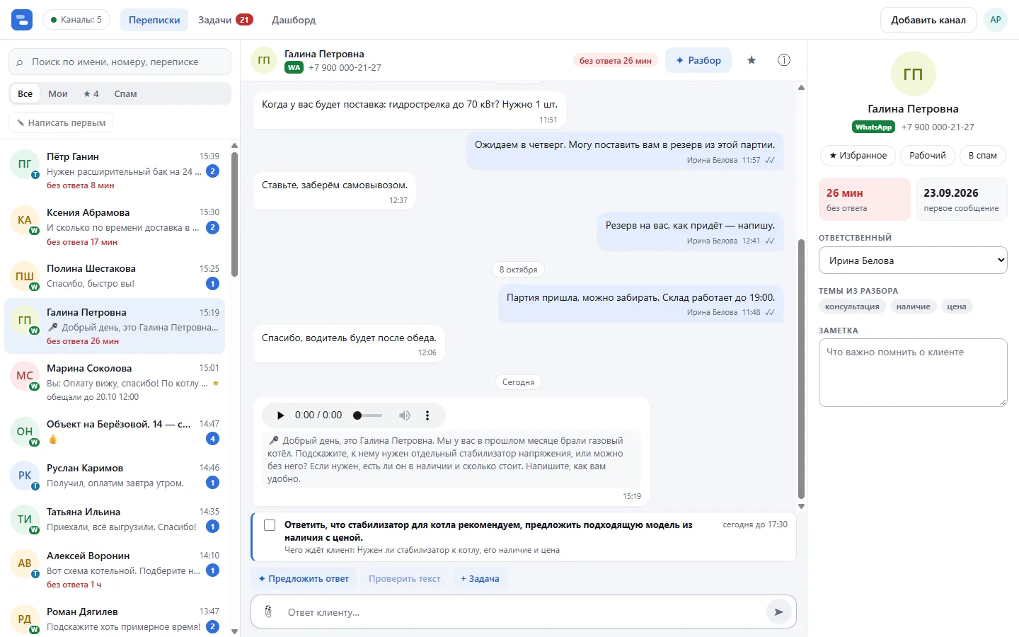This screenshot has width=1019, height=637.
Task: Click the ОН avatar for Объект на Берёзовой
Action: click(25, 432)
